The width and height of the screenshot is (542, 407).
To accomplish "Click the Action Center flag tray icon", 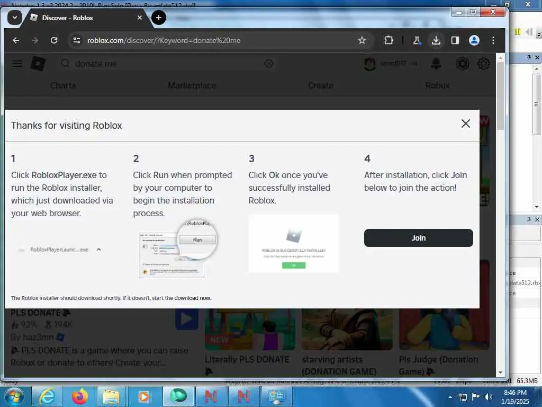I will click(476, 397).
